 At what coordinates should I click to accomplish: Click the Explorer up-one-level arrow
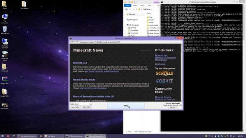(136, 9)
